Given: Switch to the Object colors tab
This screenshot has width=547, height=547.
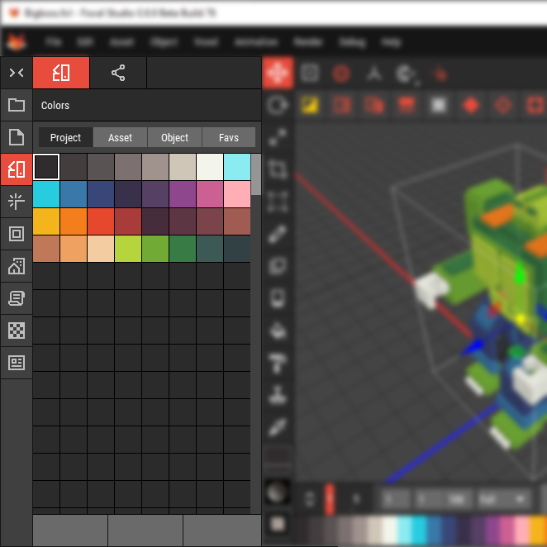Looking at the screenshot, I should [x=174, y=138].
